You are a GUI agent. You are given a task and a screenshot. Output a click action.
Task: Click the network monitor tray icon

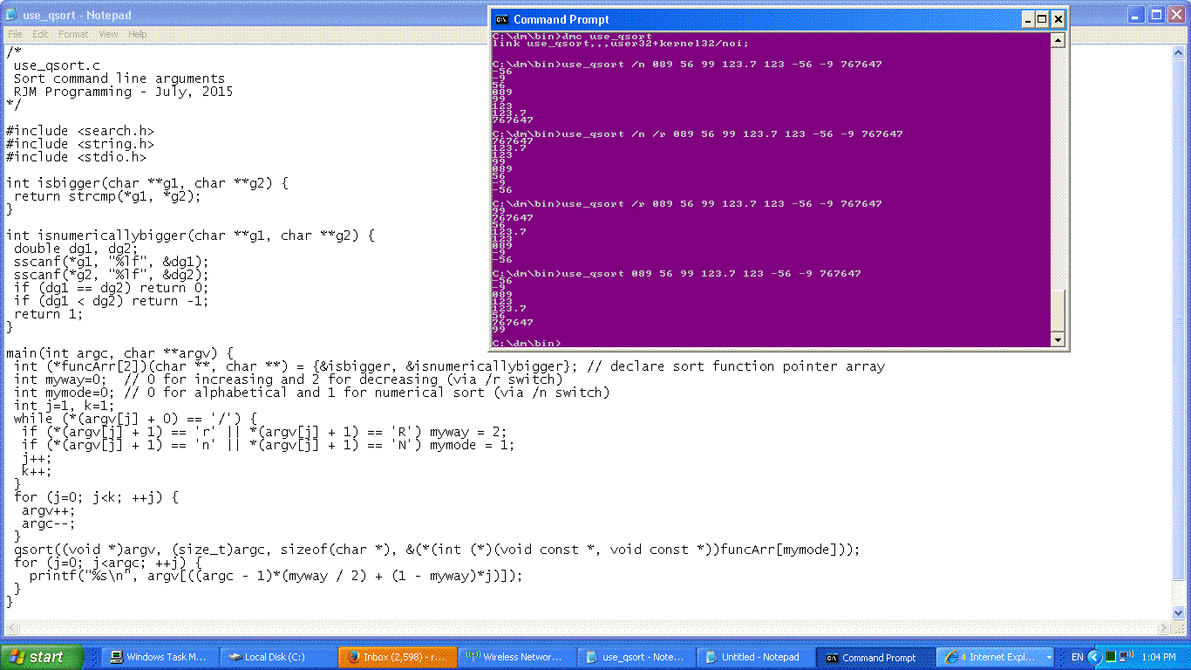(1126, 656)
